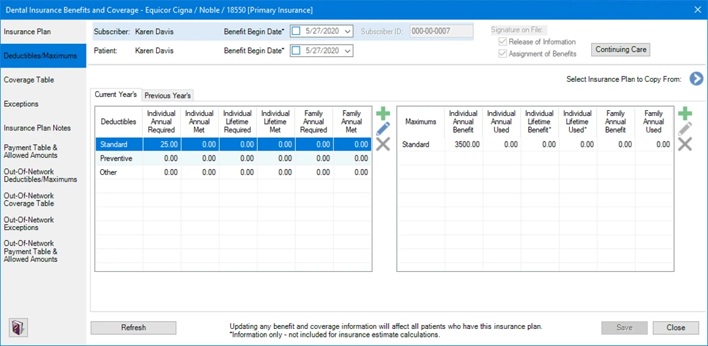Click the Deductibles column header
The image size is (708, 346).
pos(119,122)
